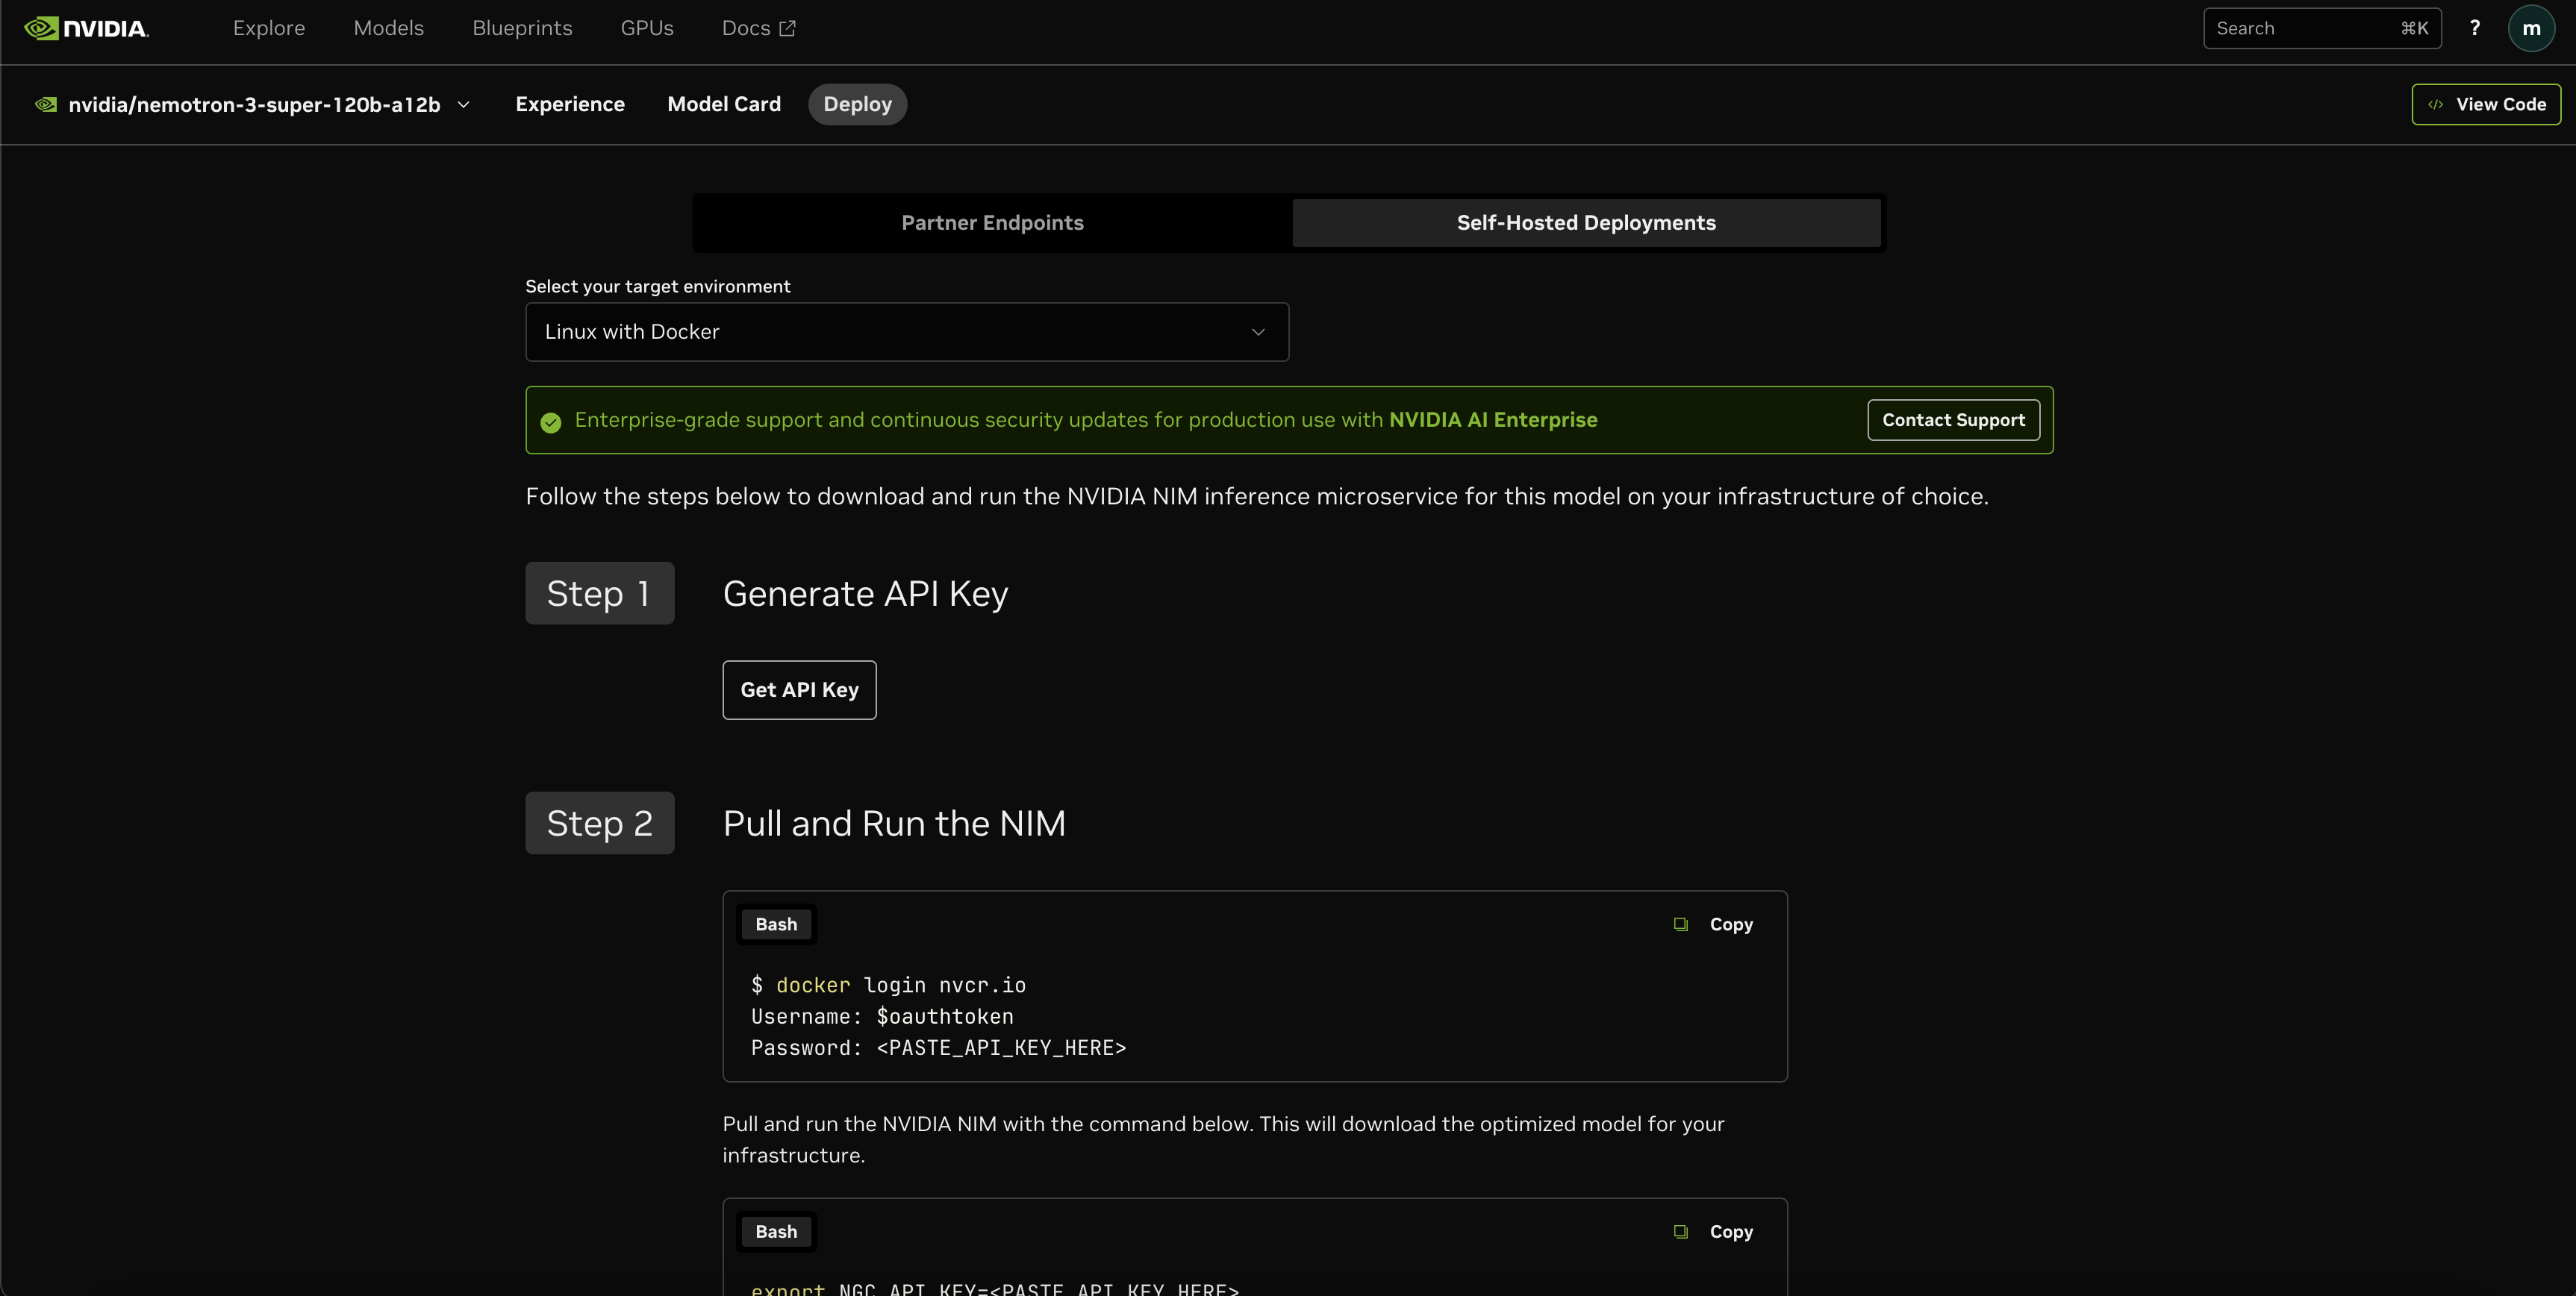Open the NVIDIA AI Enterprise link
2576x1296 pixels.
click(1493, 419)
